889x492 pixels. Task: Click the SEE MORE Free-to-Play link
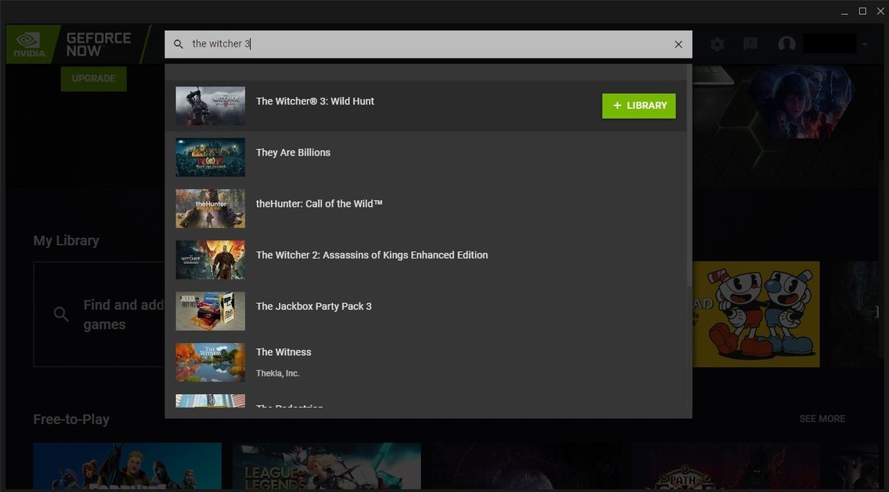tap(822, 419)
